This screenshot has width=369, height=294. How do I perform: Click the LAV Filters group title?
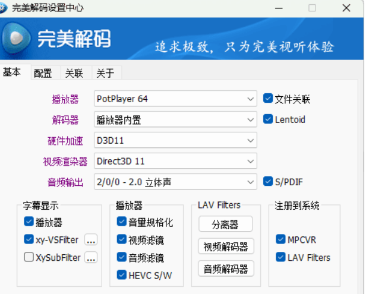pos(219,205)
